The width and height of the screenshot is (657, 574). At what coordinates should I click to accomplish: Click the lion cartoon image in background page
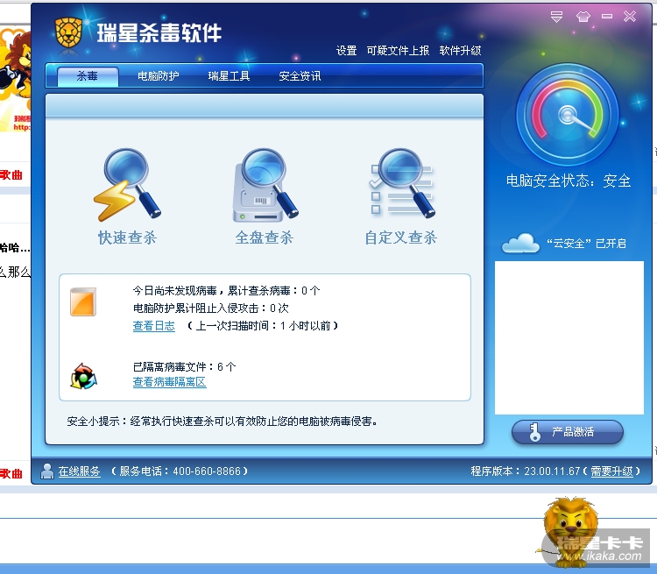tap(16, 80)
